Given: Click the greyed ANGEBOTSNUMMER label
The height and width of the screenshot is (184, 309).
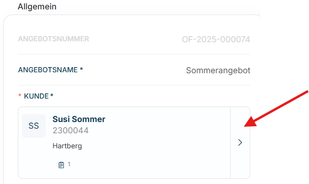Looking at the screenshot, I should (54, 39).
